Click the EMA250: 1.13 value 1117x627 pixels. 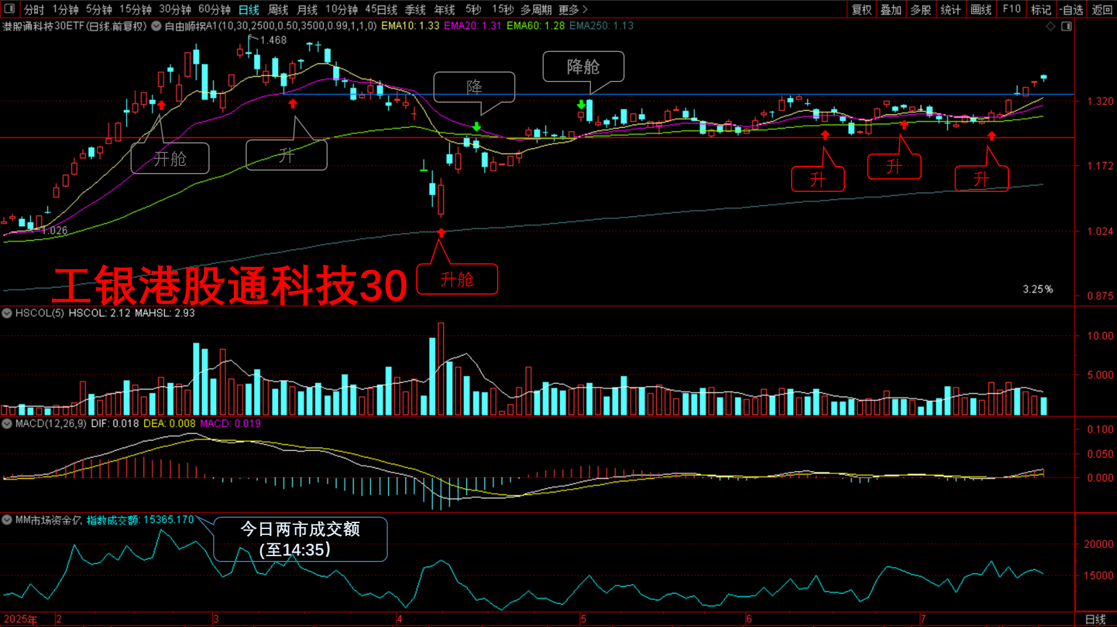coord(601,26)
